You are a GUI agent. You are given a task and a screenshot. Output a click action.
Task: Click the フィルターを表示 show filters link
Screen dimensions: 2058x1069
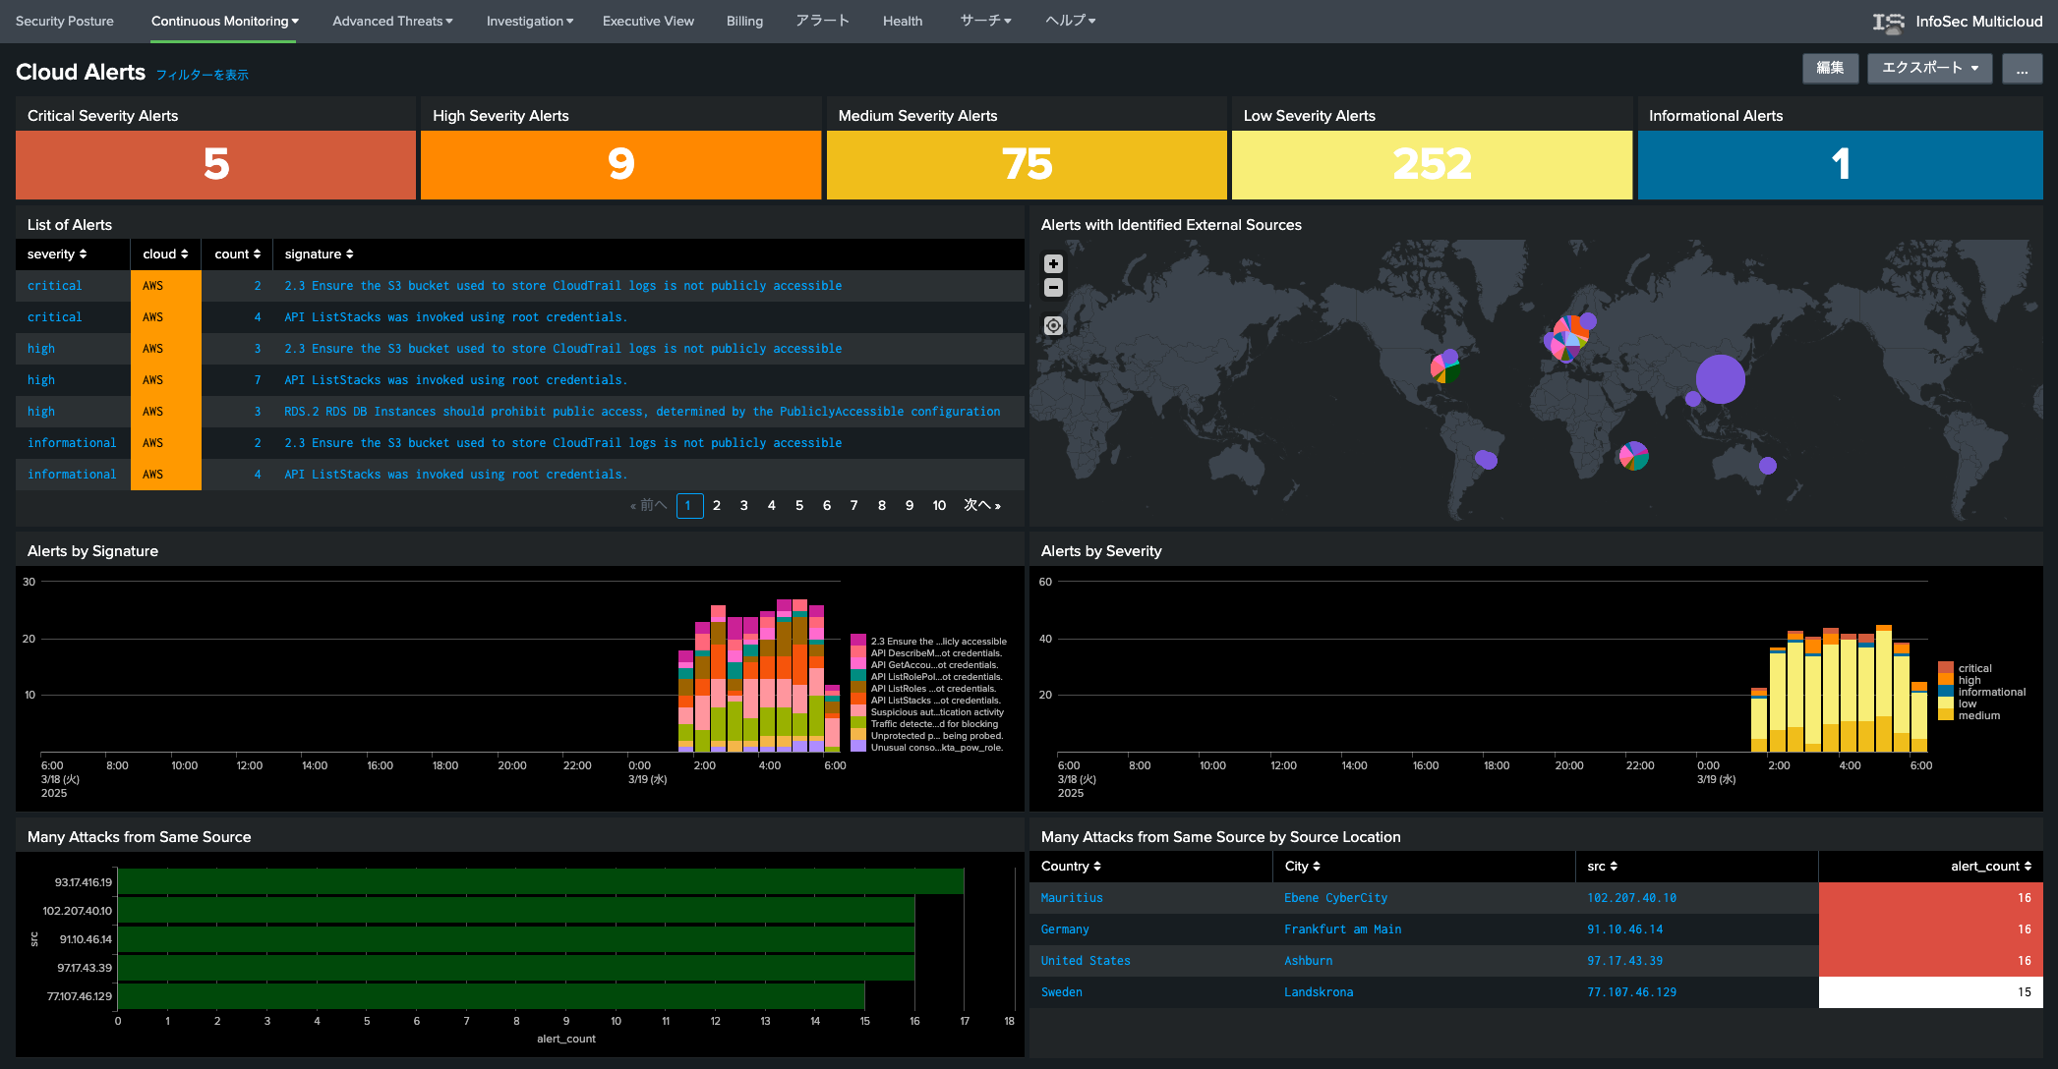click(203, 76)
